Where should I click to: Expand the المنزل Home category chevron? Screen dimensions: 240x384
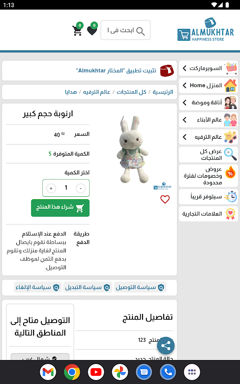[185, 85]
